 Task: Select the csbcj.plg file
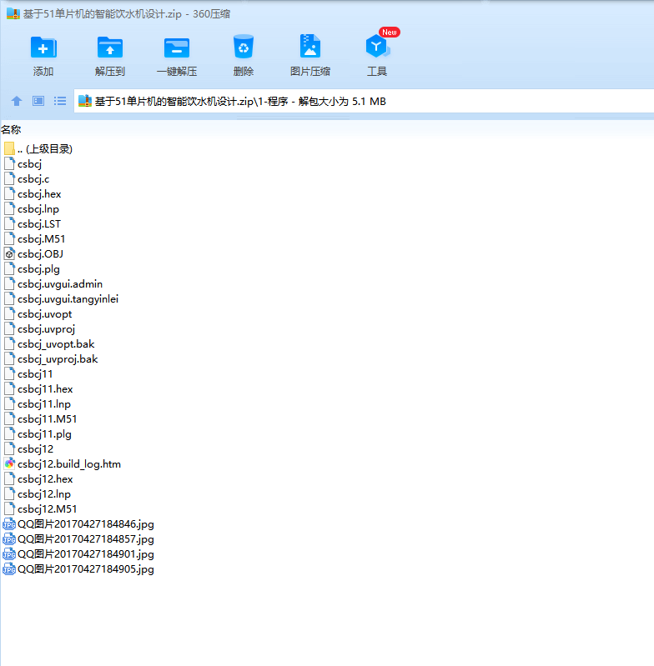[x=32, y=269]
